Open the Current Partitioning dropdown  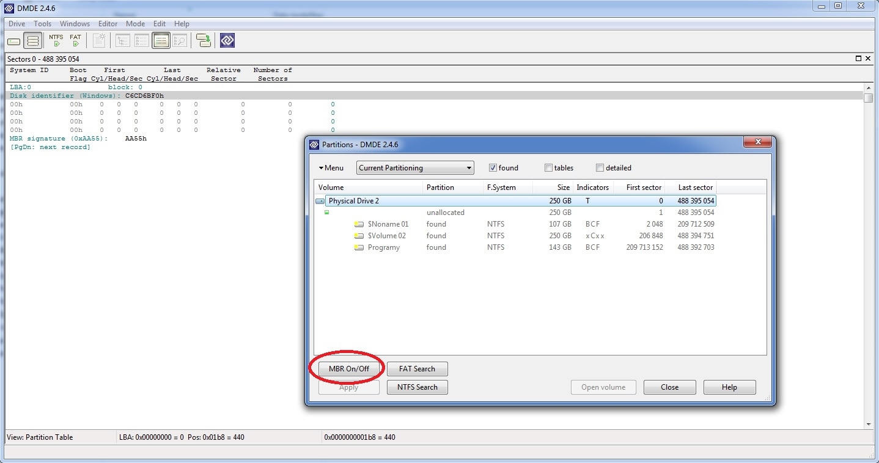[x=415, y=168]
